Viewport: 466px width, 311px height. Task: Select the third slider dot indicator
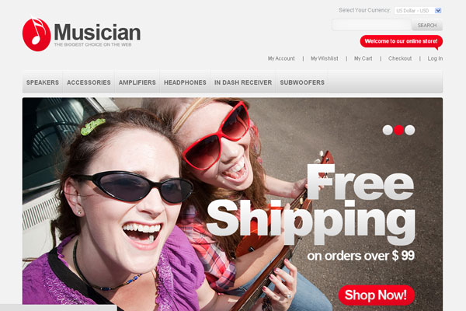click(x=409, y=130)
